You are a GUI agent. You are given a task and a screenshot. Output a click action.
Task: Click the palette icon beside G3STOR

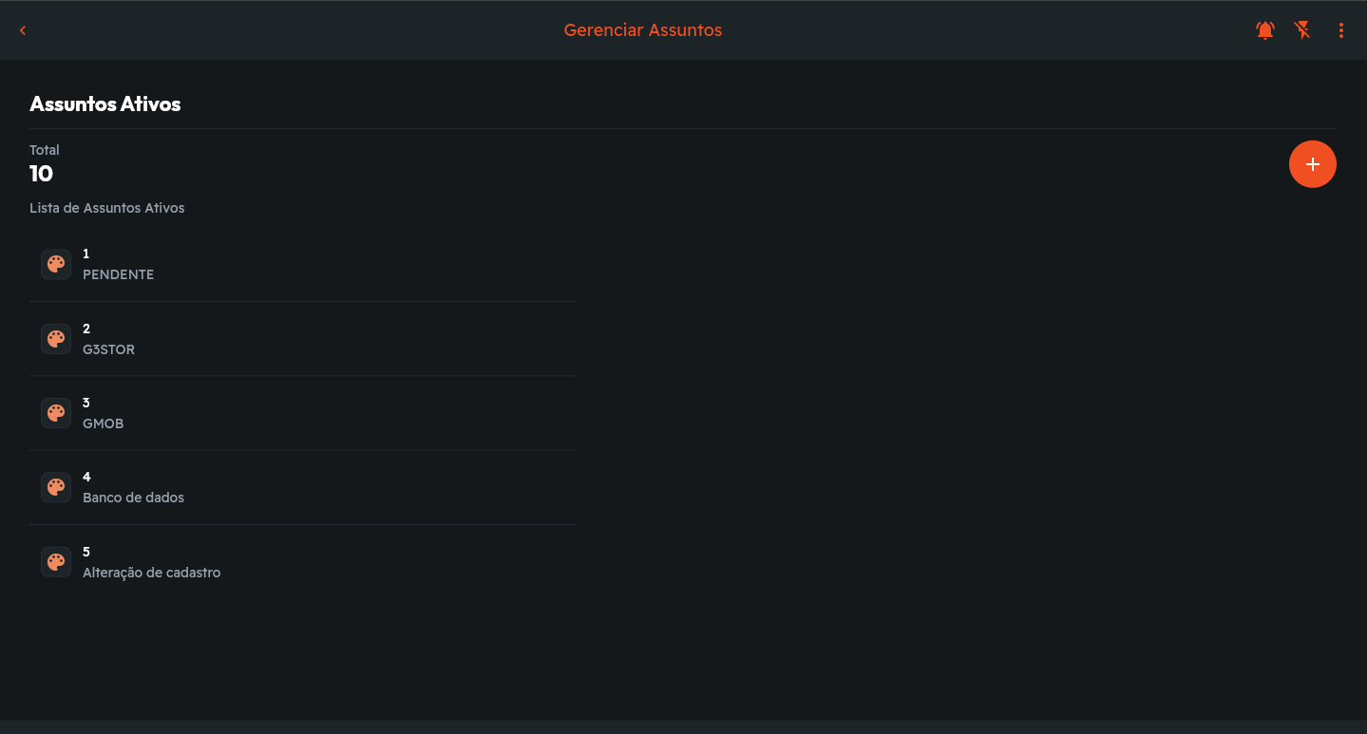point(56,339)
